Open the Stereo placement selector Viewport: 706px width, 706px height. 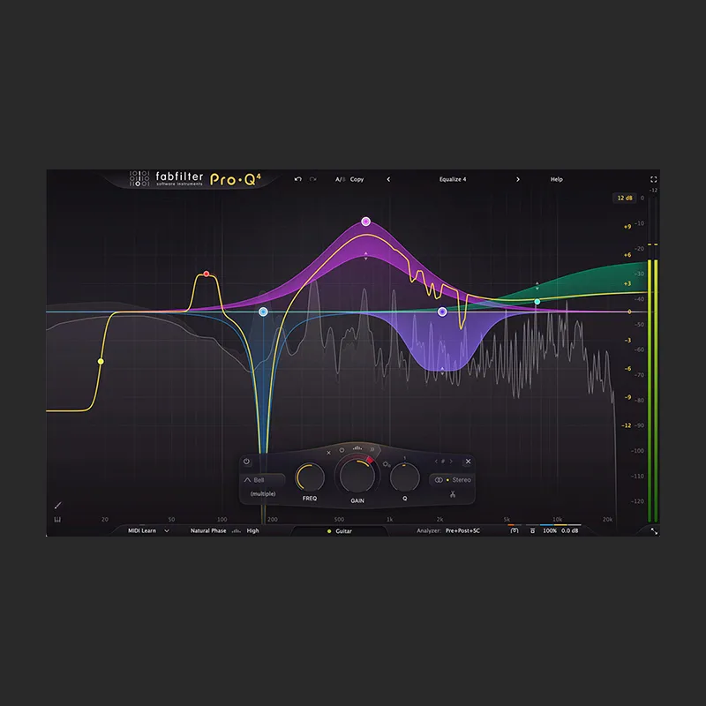click(x=452, y=480)
